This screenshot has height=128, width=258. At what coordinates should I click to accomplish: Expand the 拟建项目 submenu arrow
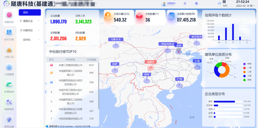click(x=39, y=30)
